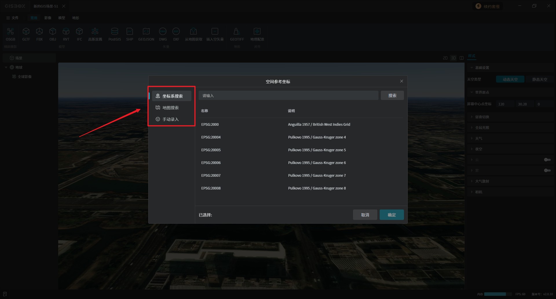Open the 手动录入 manual entry tab
This screenshot has height=299, width=556.
170,119
